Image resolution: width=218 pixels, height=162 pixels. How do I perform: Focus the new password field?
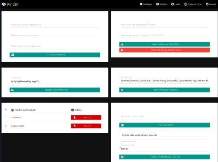55,35
